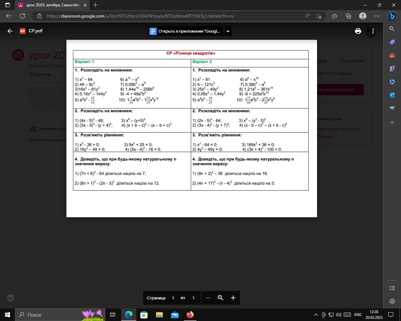Launch Firefox from the taskbar

click(190, 314)
